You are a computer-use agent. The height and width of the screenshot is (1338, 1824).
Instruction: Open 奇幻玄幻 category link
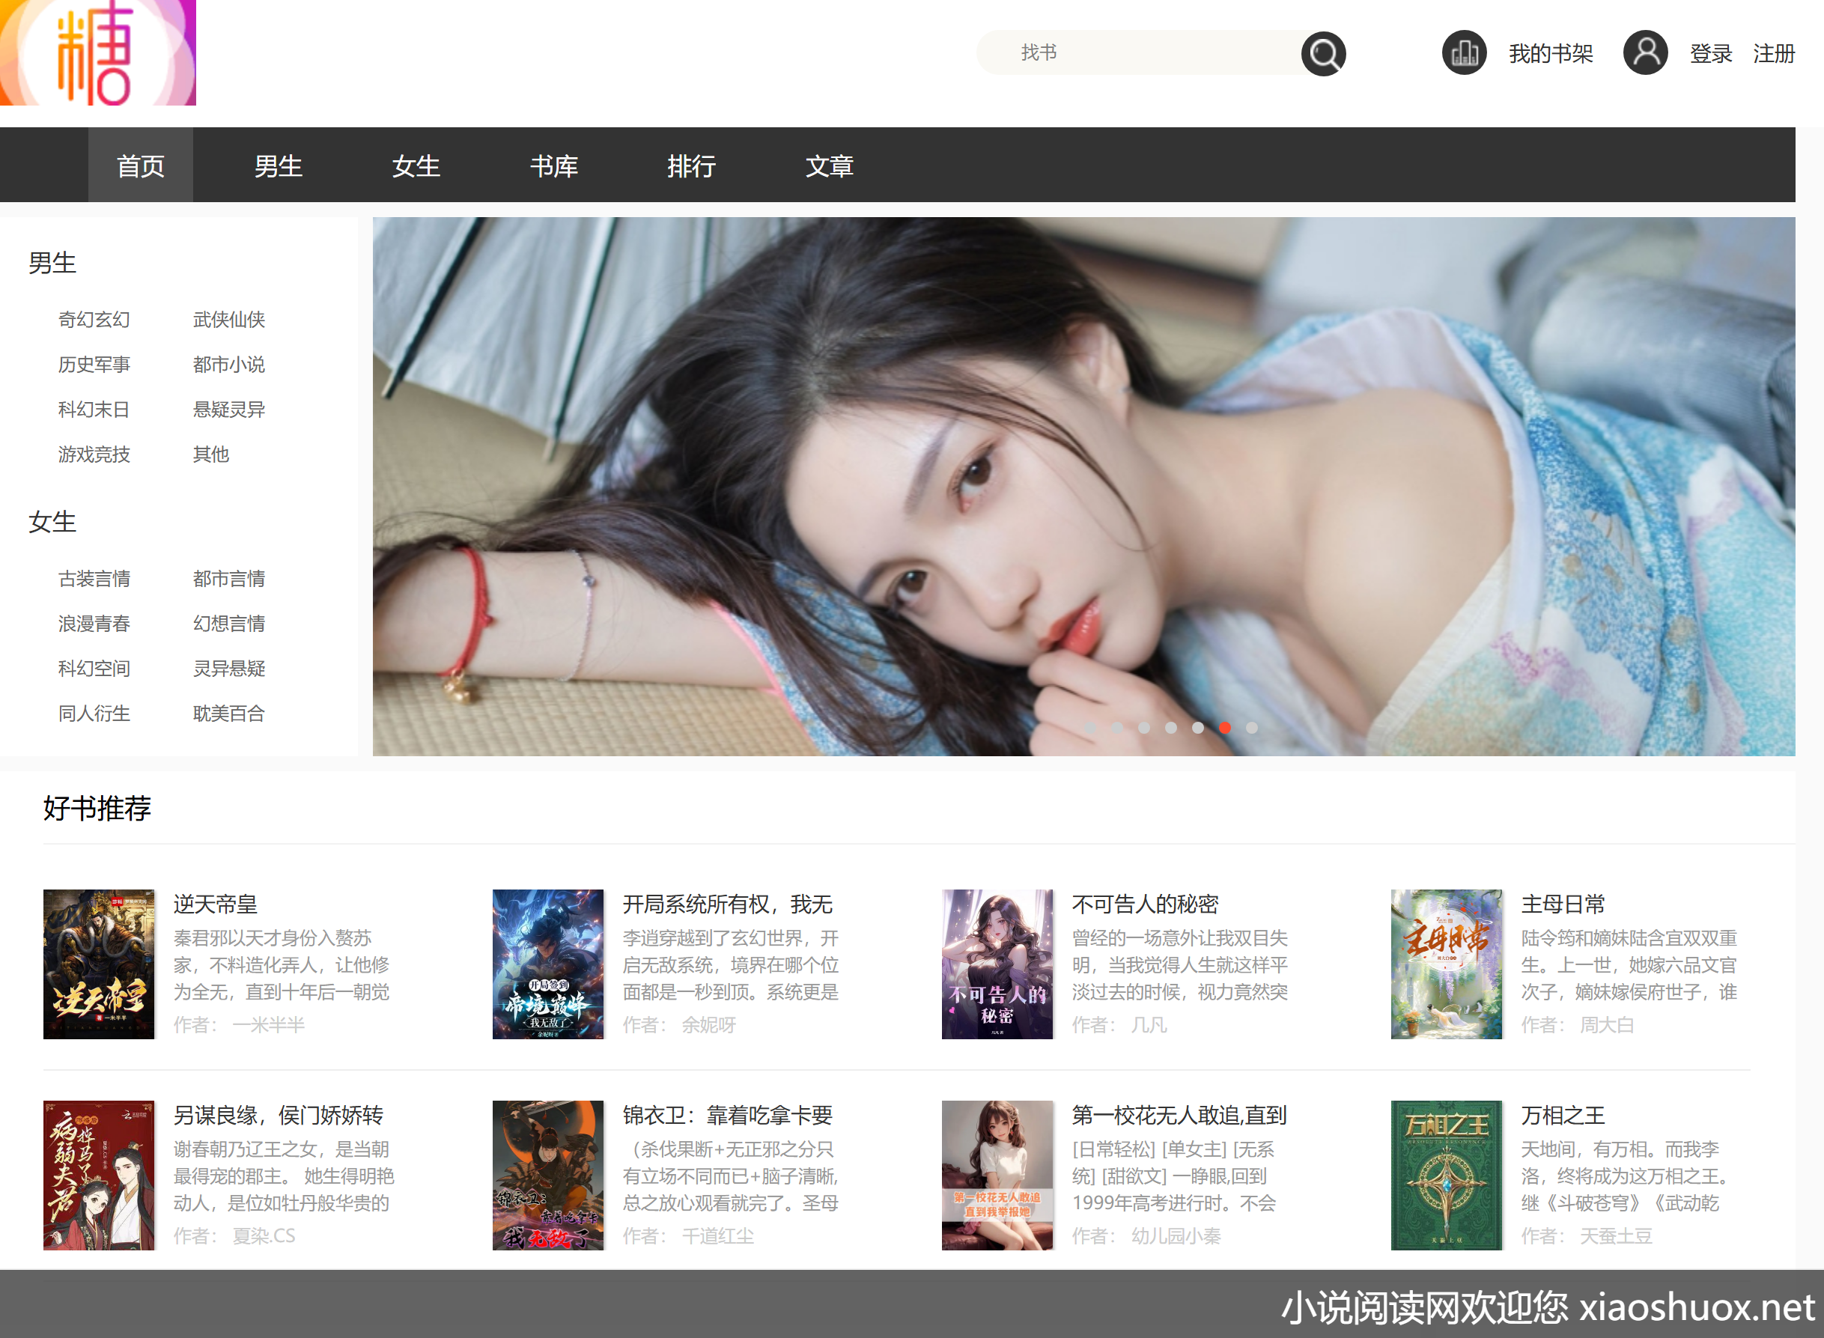click(x=94, y=320)
